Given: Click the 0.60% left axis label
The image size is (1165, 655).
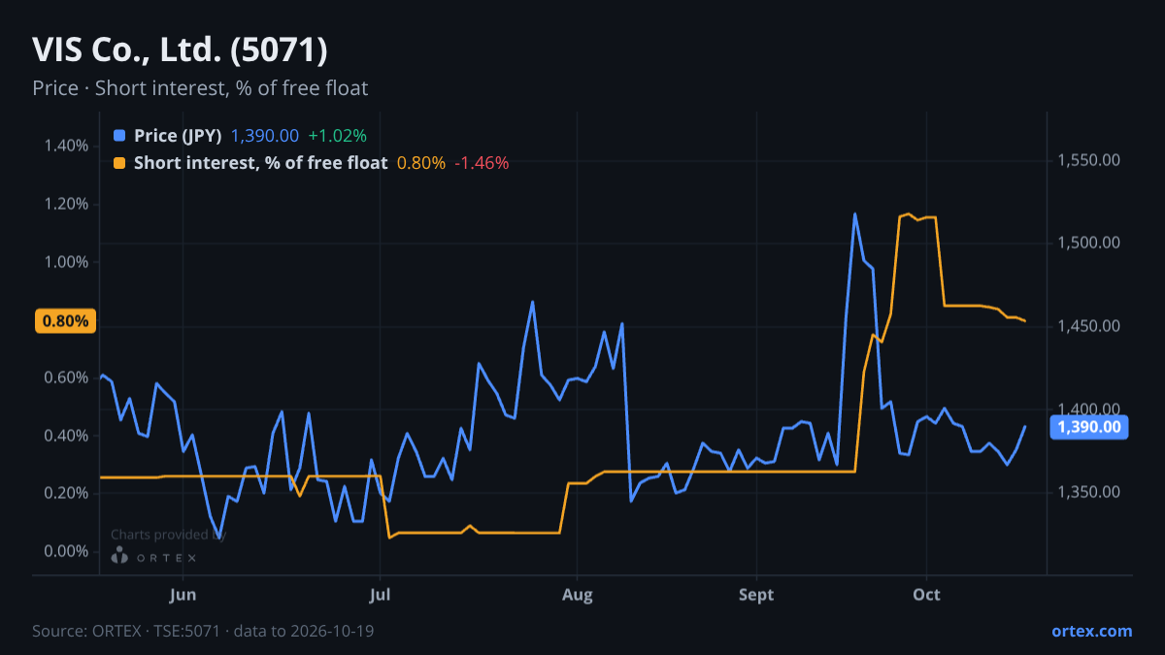Looking at the screenshot, I should click(x=66, y=377).
